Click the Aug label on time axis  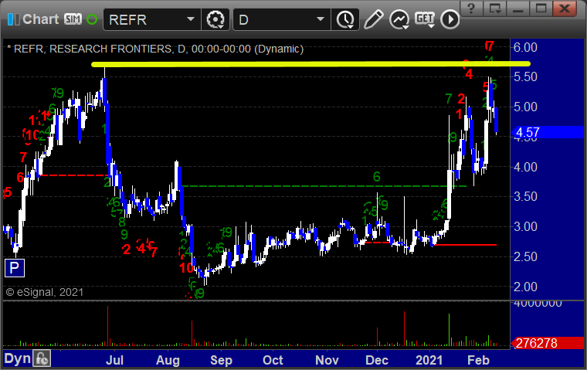[x=168, y=360]
